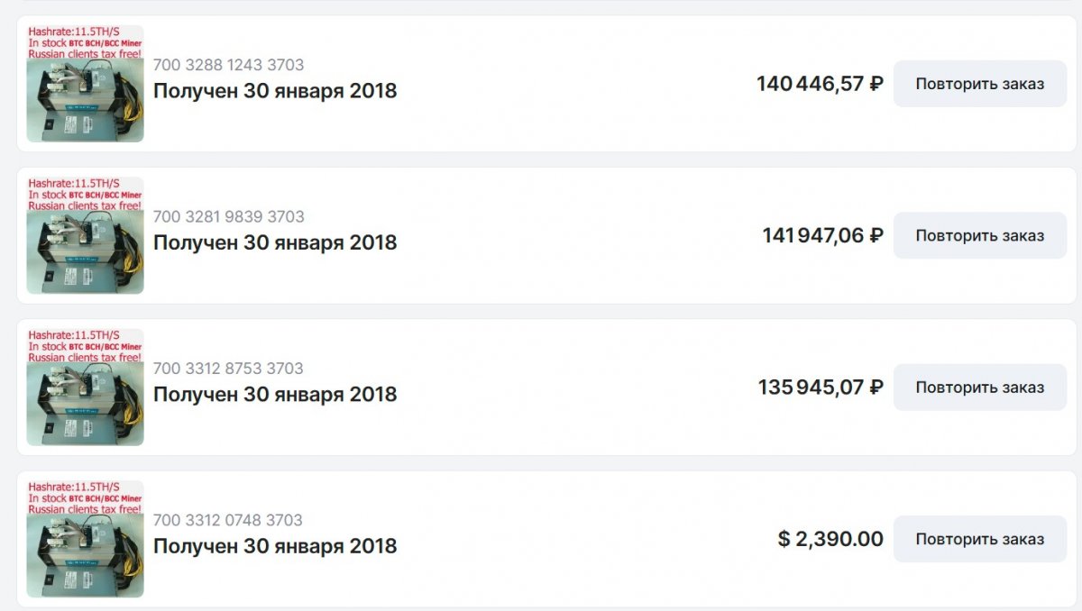Click the price 141 947,06 ₽
1082x611 pixels.
(x=822, y=236)
